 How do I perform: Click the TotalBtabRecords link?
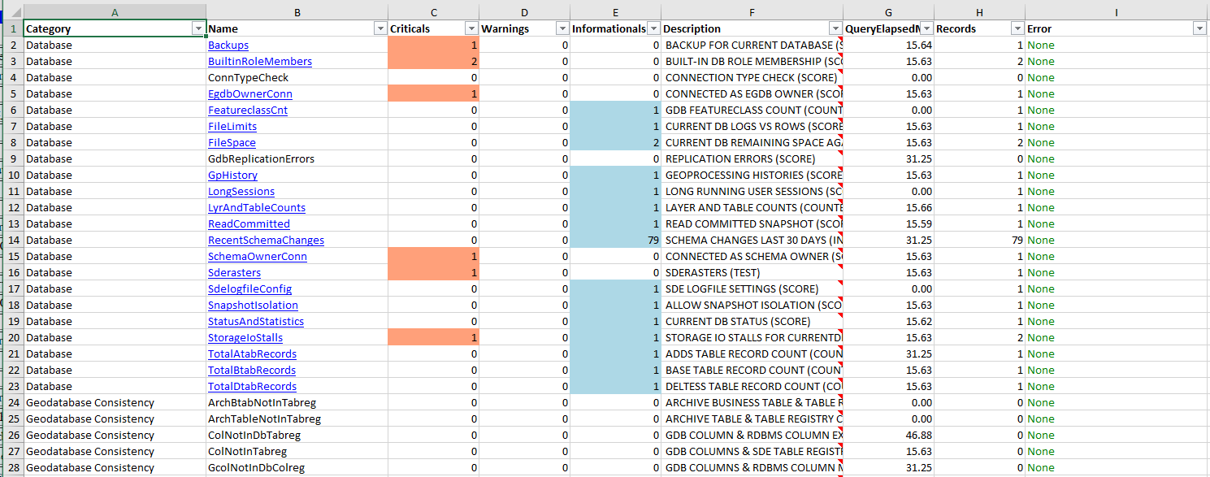(252, 370)
